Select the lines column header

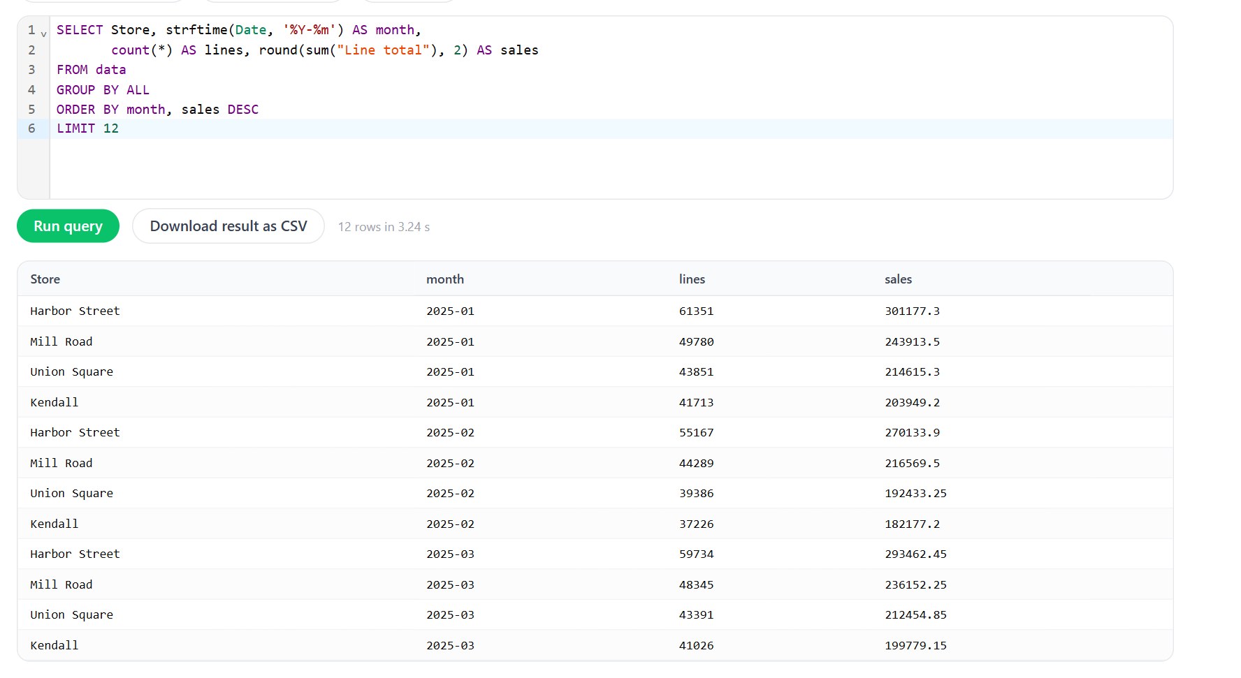pyautogui.click(x=692, y=279)
